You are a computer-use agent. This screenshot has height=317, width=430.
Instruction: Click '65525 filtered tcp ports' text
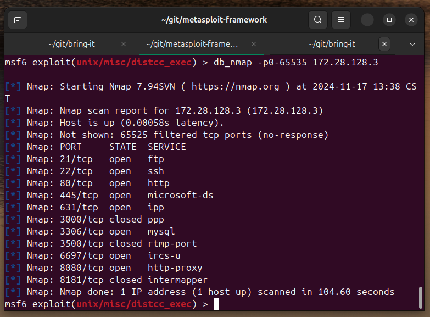186,135
